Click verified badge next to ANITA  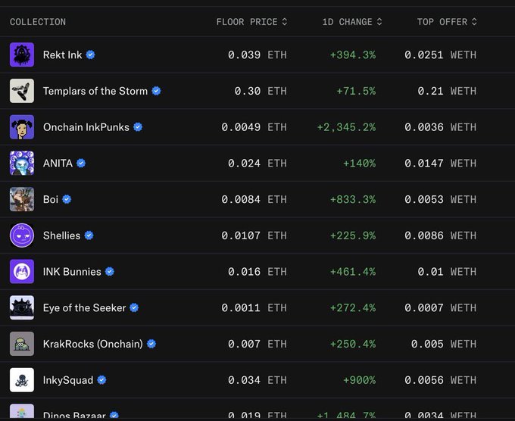point(81,163)
